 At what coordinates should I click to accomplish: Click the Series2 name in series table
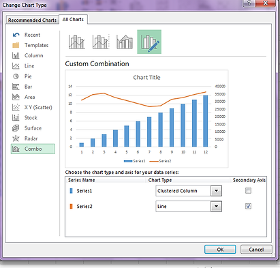point(84,206)
